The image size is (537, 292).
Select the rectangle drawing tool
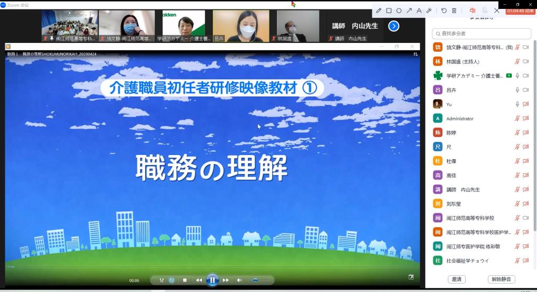click(389, 10)
